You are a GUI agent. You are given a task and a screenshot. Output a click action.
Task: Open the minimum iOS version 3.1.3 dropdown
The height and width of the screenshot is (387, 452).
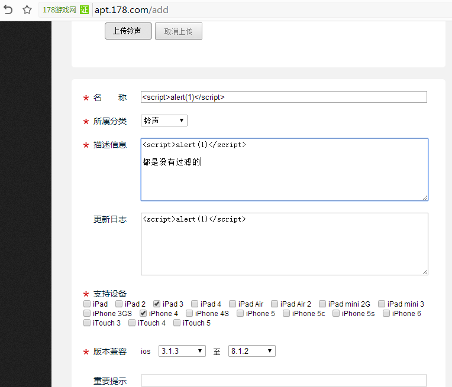coord(182,351)
